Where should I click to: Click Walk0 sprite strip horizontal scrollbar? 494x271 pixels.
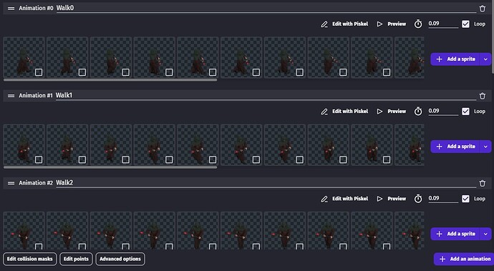[x=110, y=80]
